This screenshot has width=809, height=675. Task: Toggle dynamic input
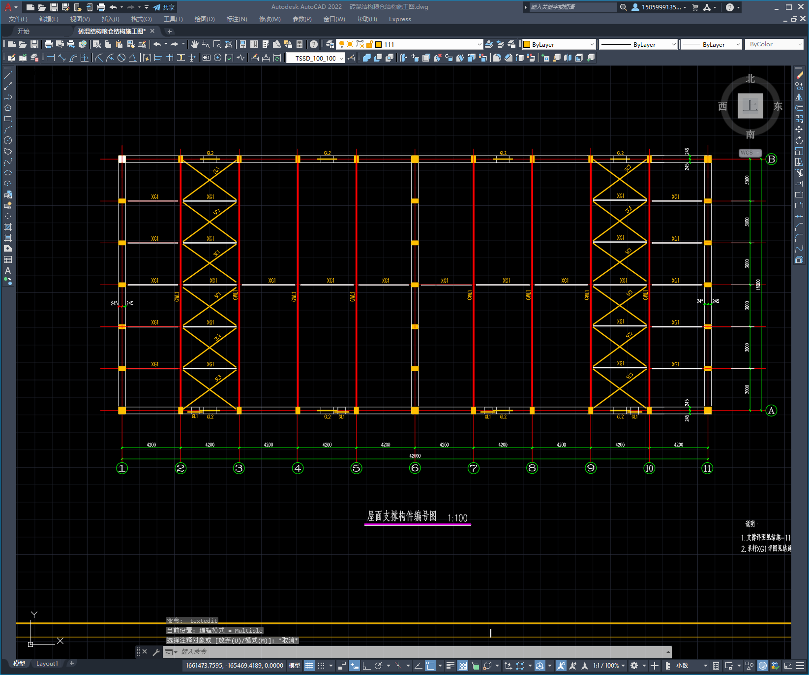[x=354, y=666]
